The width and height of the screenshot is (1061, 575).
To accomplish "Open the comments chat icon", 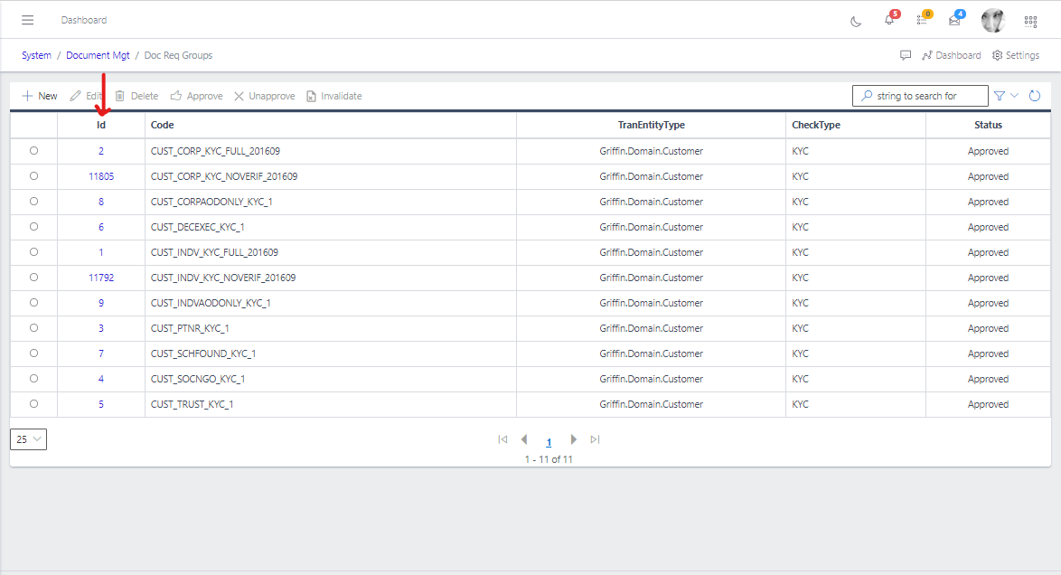I will (x=906, y=55).
